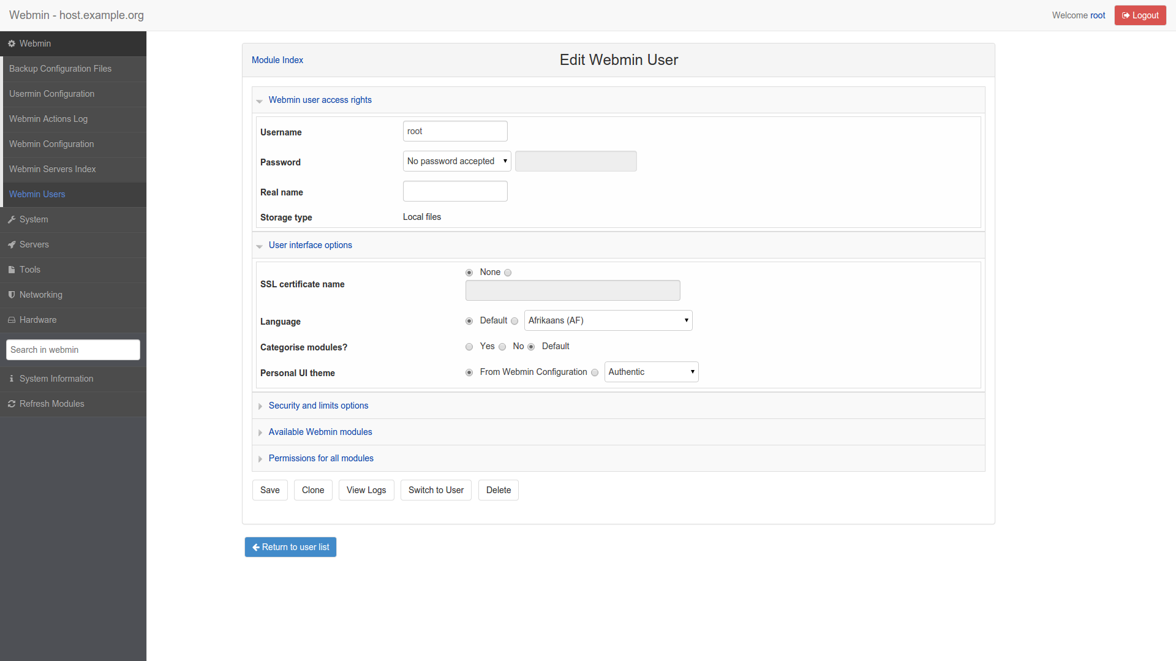Image resolution: width=1176 pixels, height=661 pixels.
Task: Click the SSL certificate name text field
Action: [573, 290]
